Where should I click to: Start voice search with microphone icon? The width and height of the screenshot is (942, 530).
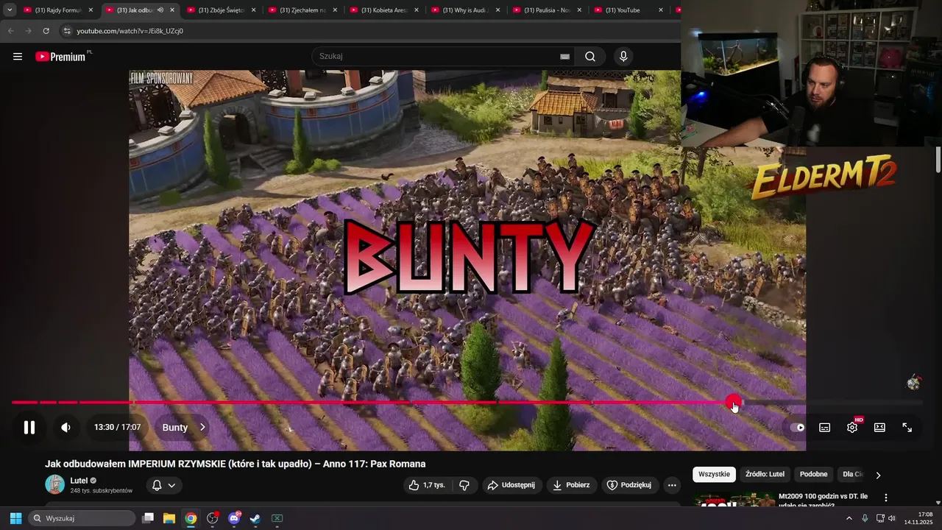[x=623, y=57]
